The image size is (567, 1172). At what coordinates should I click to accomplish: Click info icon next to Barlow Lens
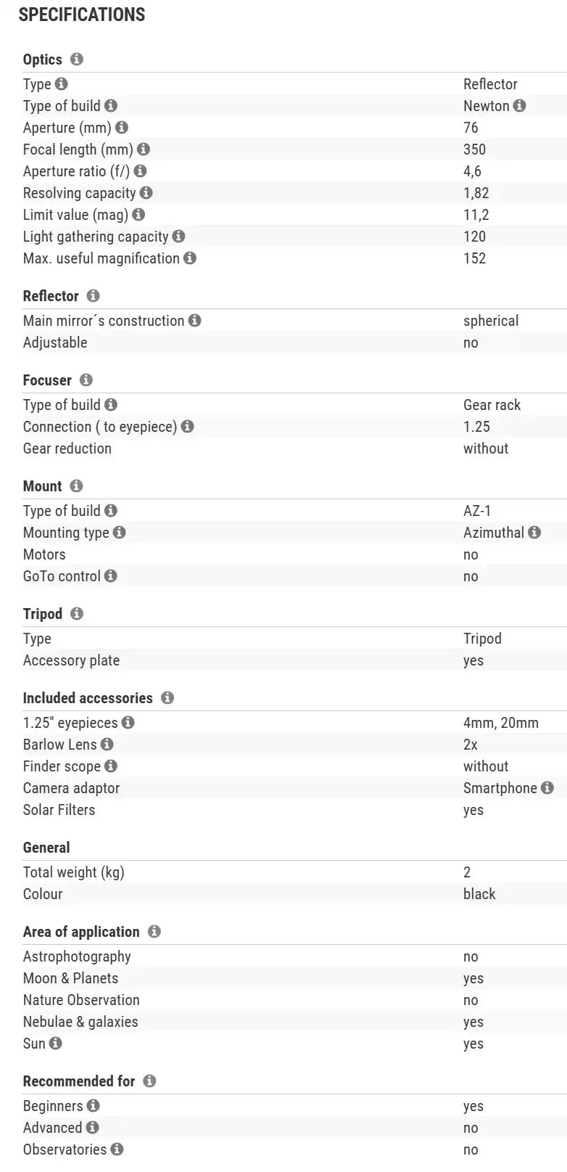click(x=107, y=745)
